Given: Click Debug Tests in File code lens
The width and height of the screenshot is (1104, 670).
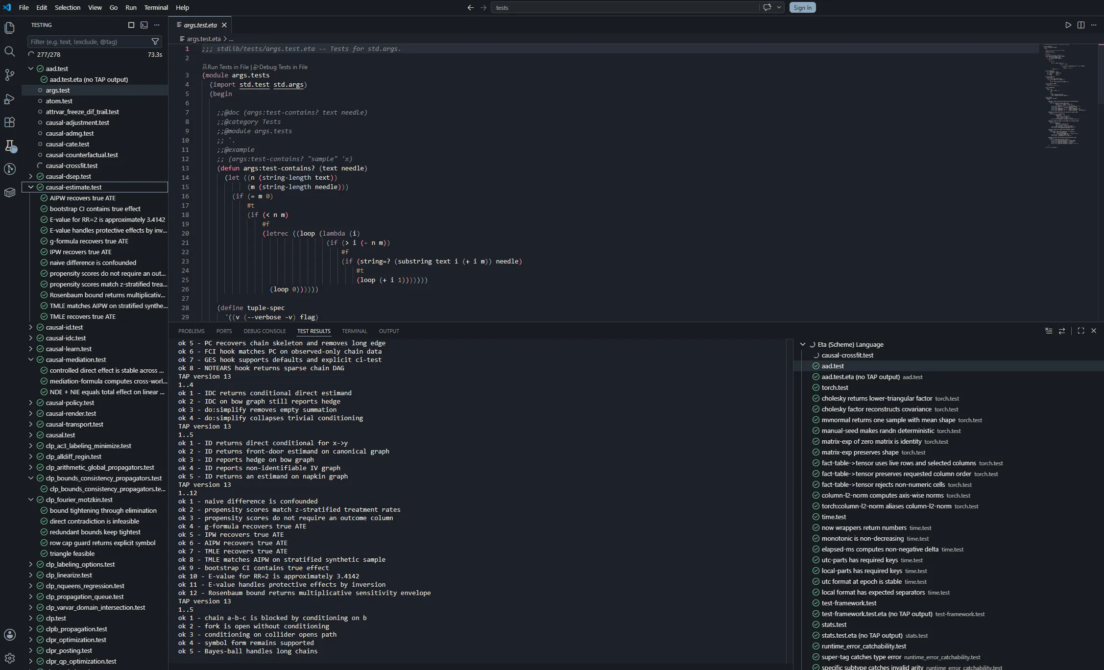Looking at the screenshot, I should click(281, 67).
